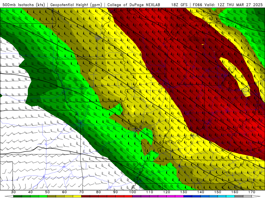Click the cyan swatch just left of 160
265x198 pixels.
point(230,196)
